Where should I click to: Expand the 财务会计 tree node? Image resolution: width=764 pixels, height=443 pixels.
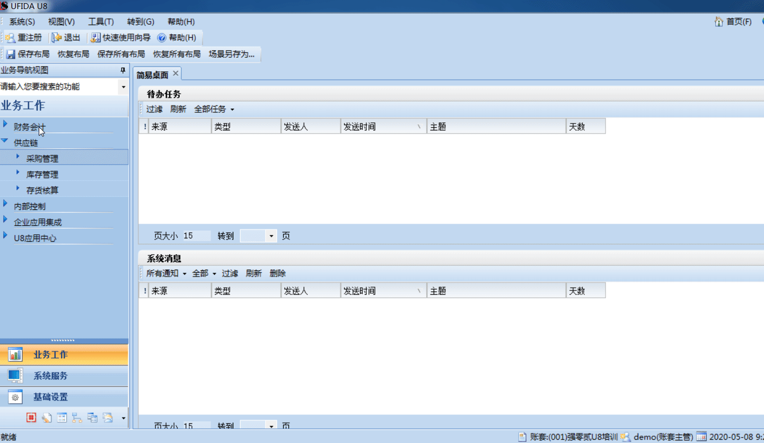(5, 125)
